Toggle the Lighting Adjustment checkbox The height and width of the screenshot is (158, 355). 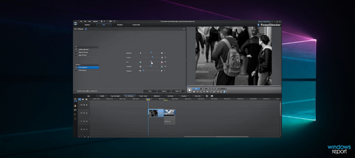(x=76, y=49)
